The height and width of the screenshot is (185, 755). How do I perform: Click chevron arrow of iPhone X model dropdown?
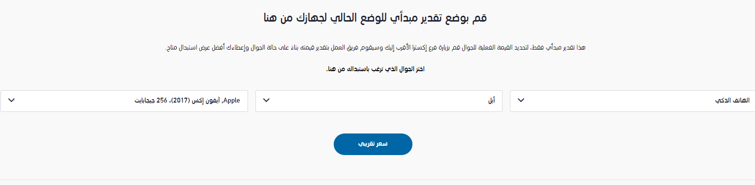(12, 100)
